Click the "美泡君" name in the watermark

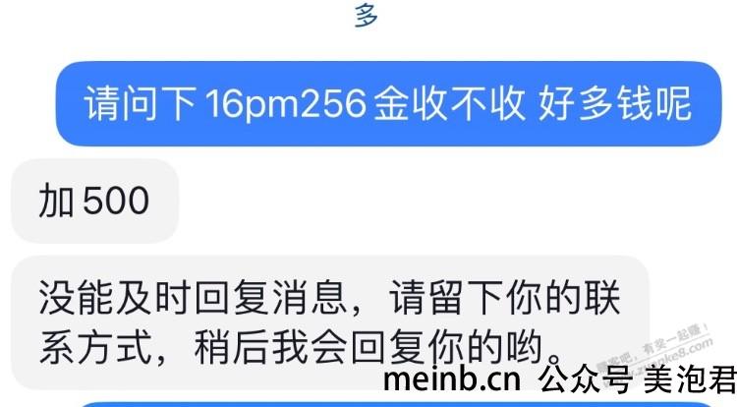690,379
